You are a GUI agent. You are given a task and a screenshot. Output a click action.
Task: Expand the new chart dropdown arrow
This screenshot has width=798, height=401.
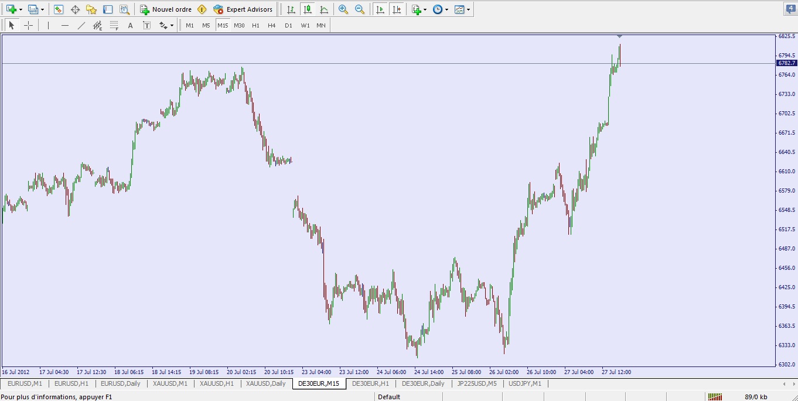(21, 9)
